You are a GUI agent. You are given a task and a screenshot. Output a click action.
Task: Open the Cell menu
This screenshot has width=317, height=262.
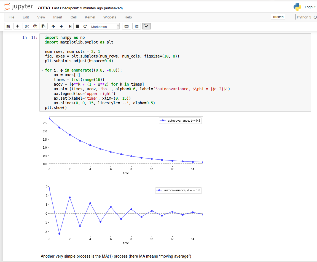pyautogui.click(x=74, y=17)
